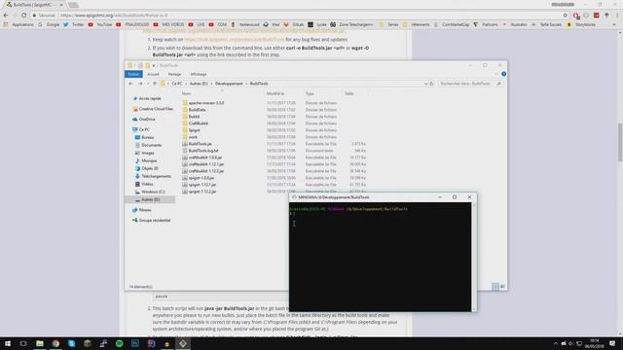Go back in File Explorer
This screenshot has width=623, height=350.
coord(130,84)
